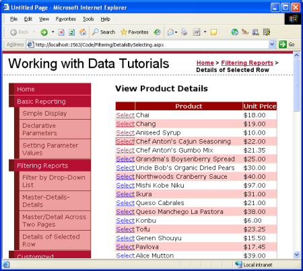The image size is (303, 271).
Task: Open the Favorites menu
Action: (x=66, y=19)
